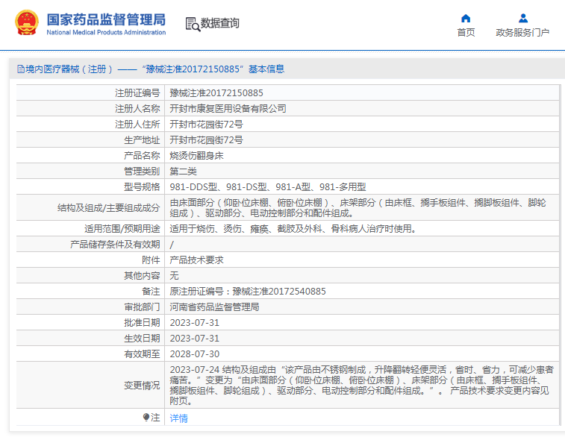Click the 适用范围/预期用途 label
This screenshot has width=565, height=440.
click(122, 229)
